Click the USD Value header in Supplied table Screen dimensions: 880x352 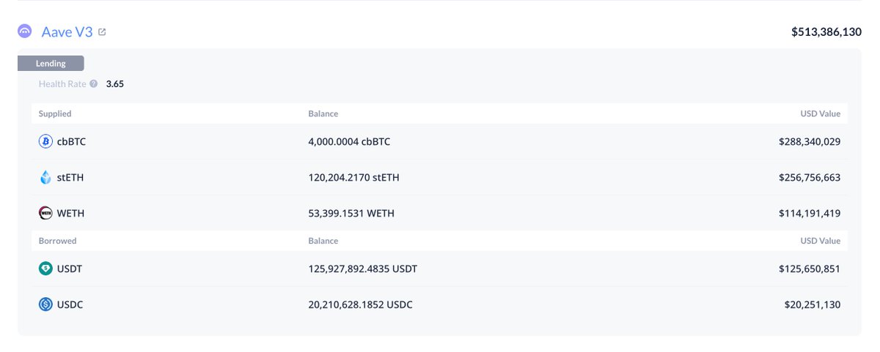tap(820, 114)
